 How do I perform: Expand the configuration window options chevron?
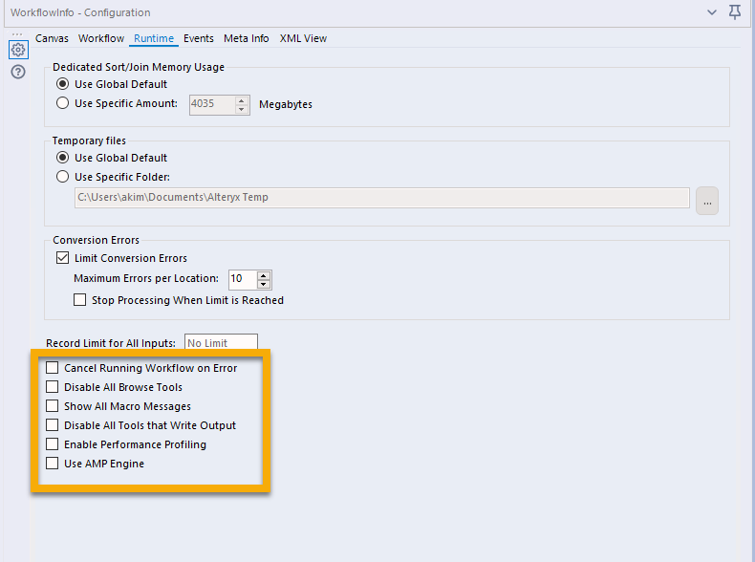coord(712,12)
